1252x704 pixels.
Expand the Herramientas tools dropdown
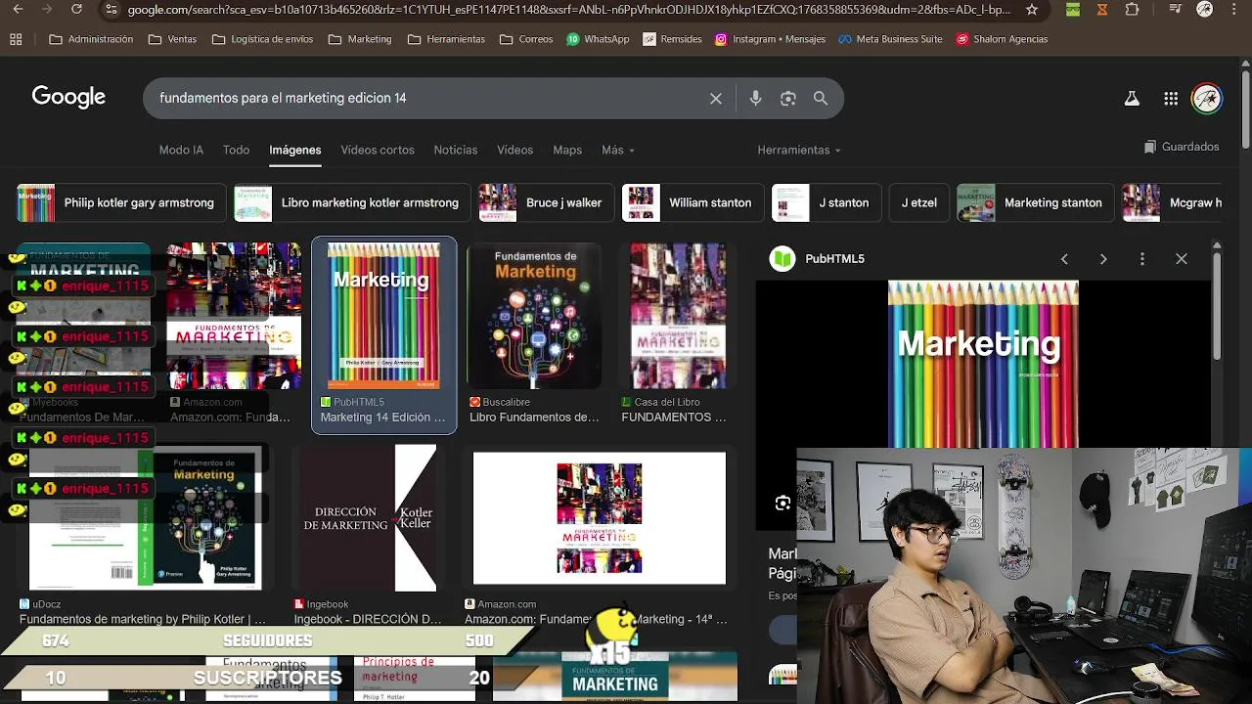pyautogui.click(x=799, y=150)
